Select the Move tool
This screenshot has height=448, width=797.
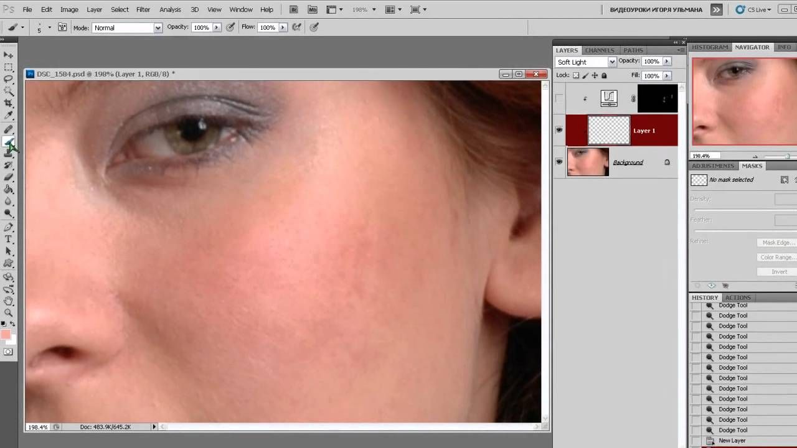coord(9,55)
